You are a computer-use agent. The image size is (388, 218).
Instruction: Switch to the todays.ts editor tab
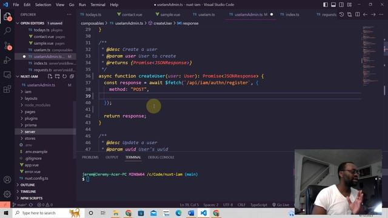(x=91, y=15)
